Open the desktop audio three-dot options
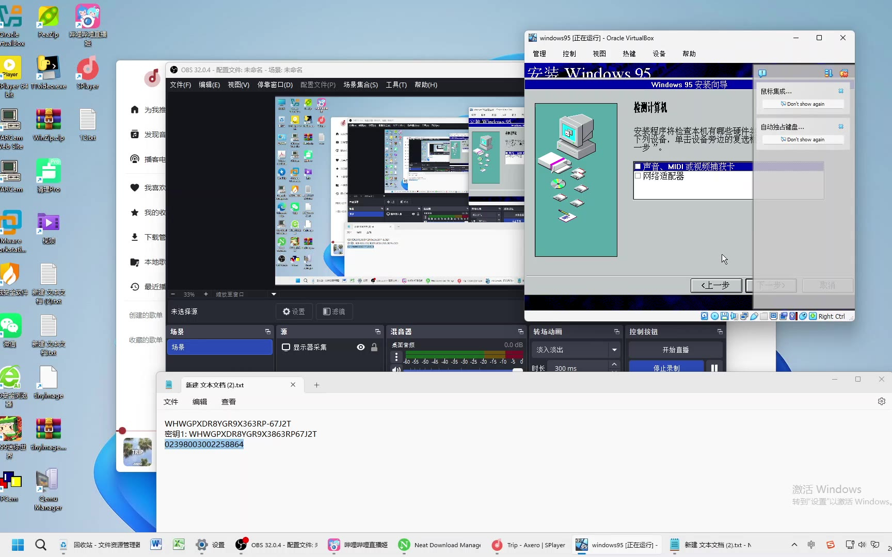Viewport: 892px width, 557px height. point(396,357)
